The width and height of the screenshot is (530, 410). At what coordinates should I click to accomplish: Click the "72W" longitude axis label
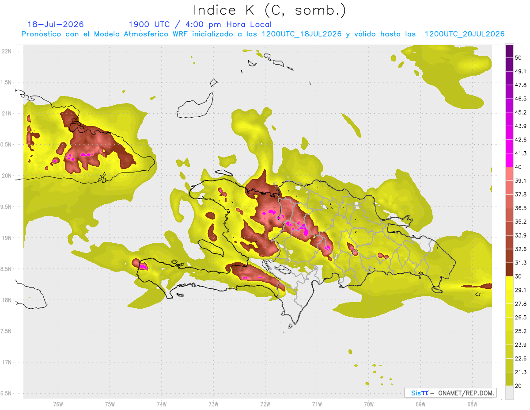click(x=265, y=404)
